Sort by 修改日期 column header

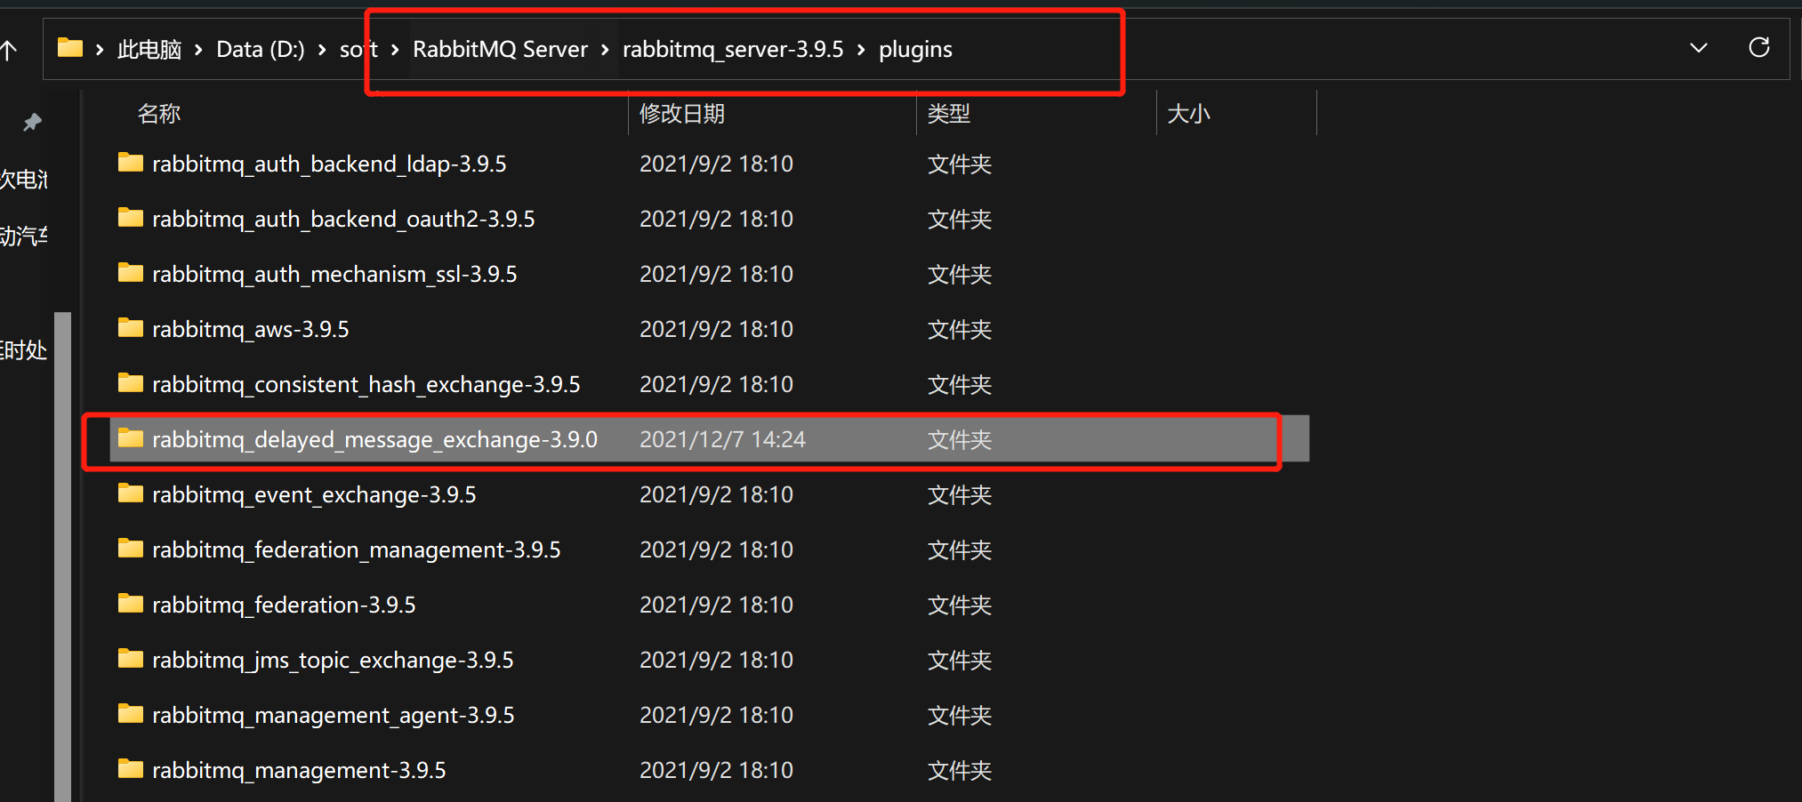click(x=682, y=114)
